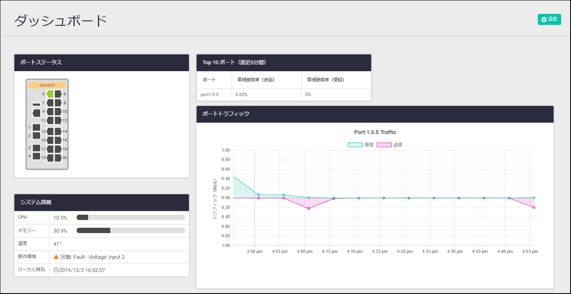Image resolution: width=571 pixels, height=294 pixels.
Task: Click port 20 on the switch diagram
Action: [58, 158]
